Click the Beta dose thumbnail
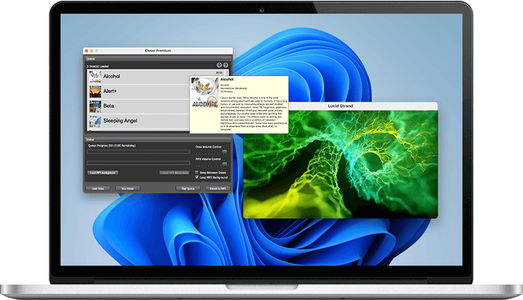Screen dimensions: 523x300 (x=95, y=106)
